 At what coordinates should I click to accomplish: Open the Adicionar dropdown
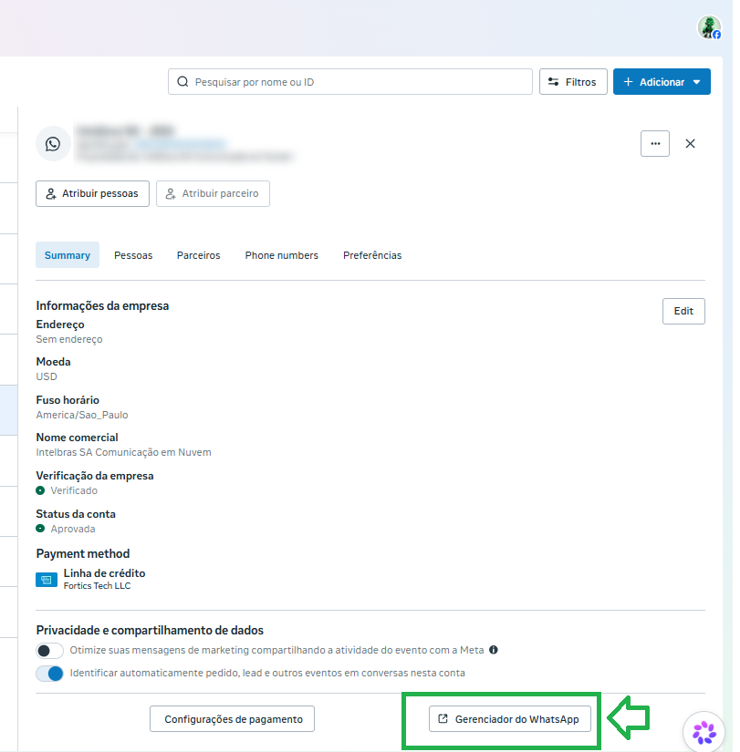[662, 82]
